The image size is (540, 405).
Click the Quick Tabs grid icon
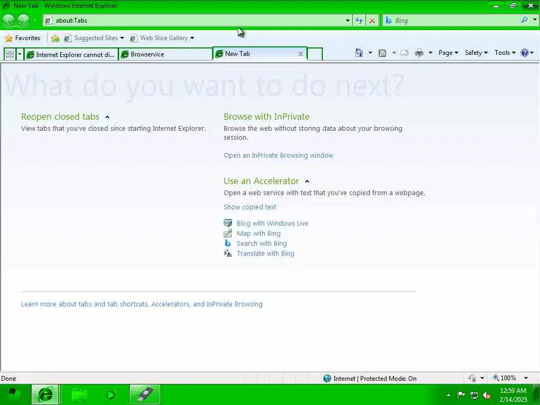click(9, 54)
